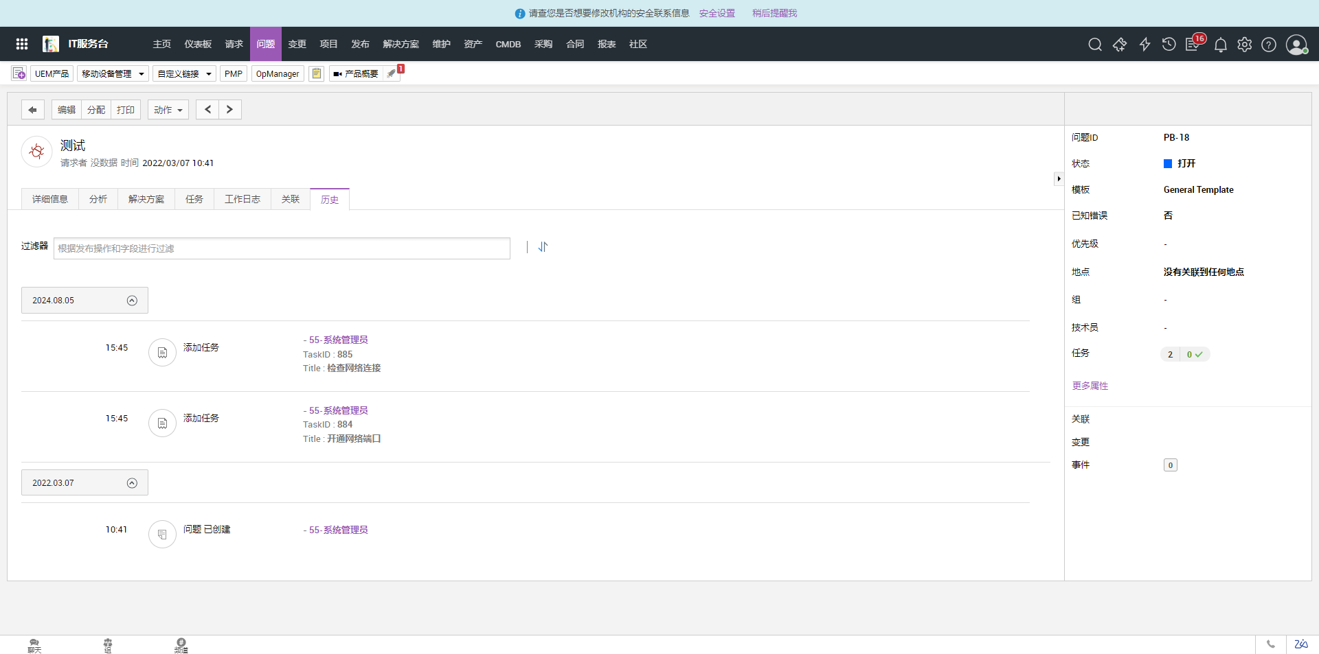Open the 变更 menu in navigation
The image size is (1319, 654).
click(x=297, y=44)
